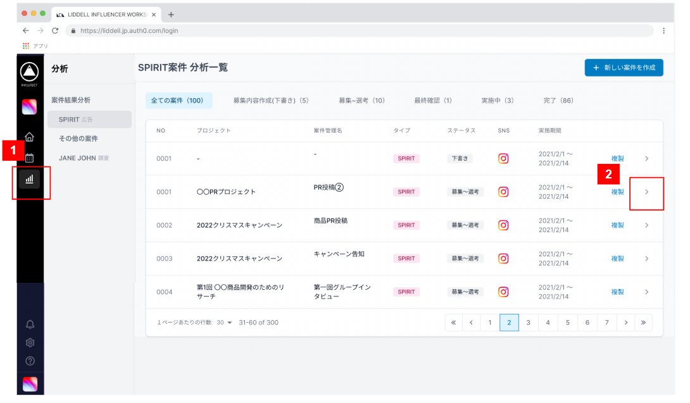Select the 最終確認 (1) tab
Image resolution: width=690 pixels, height=403 pixels.
tap(433, 101)
